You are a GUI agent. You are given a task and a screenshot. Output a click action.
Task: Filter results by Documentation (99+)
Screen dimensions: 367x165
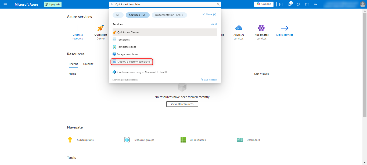169,15
